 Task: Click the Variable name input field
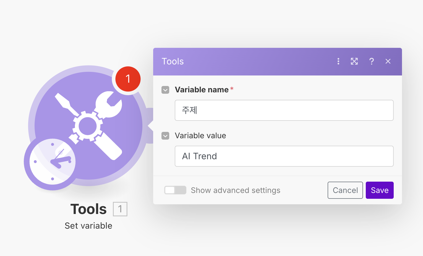point(284,110)
